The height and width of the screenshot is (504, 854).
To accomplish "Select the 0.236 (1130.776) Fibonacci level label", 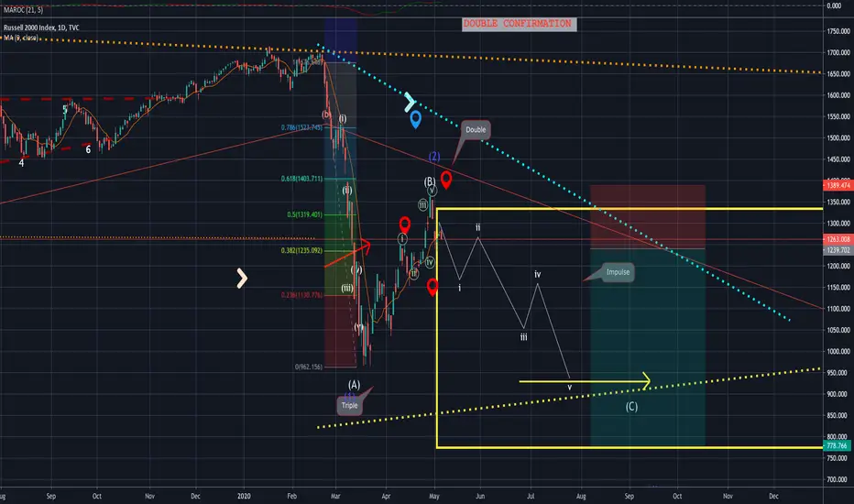I will coord(301,295).
